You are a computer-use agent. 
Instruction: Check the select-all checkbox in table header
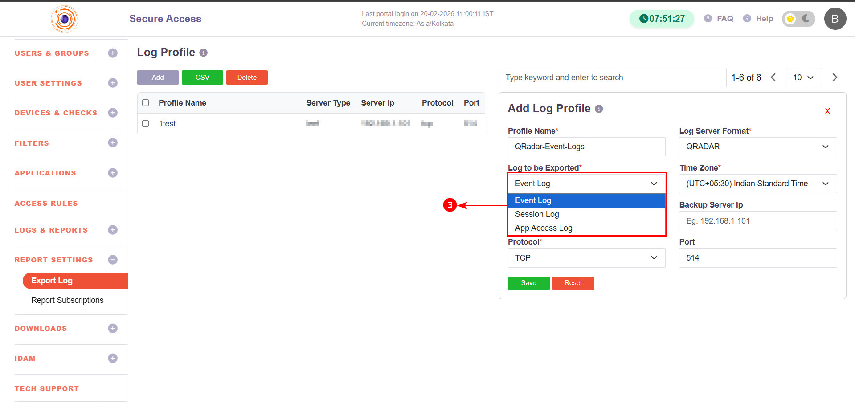pos(146,103)
